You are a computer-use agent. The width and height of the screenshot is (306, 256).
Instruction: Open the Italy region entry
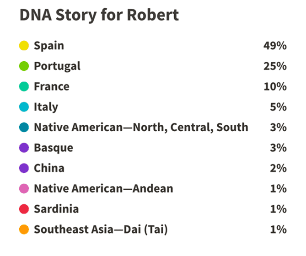[x=46, y=107]
